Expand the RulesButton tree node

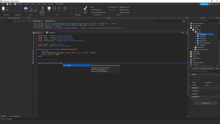point(195,41)
